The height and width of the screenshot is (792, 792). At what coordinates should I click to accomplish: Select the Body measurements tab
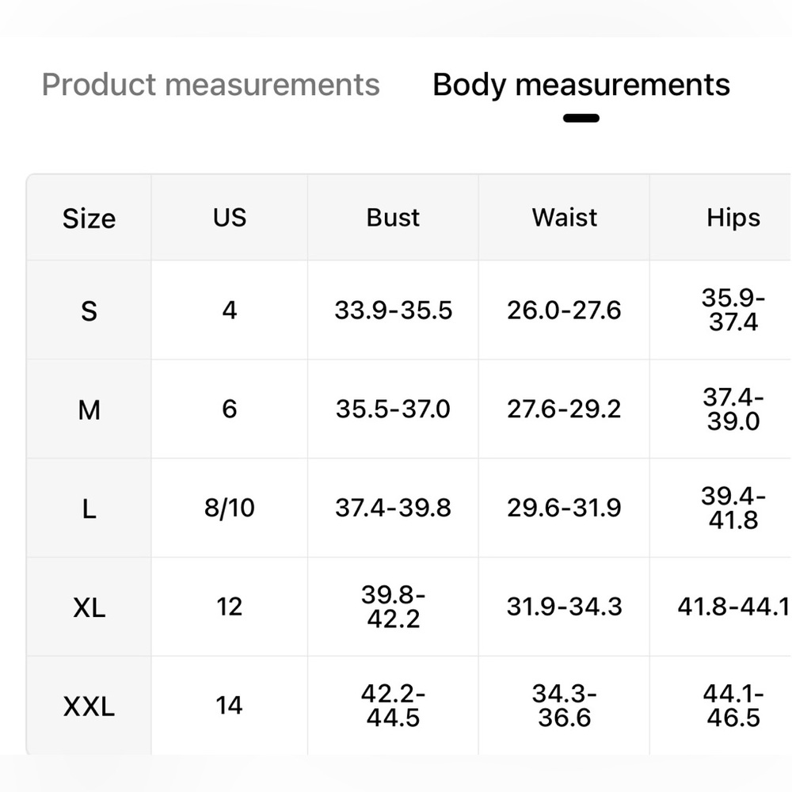581,85
